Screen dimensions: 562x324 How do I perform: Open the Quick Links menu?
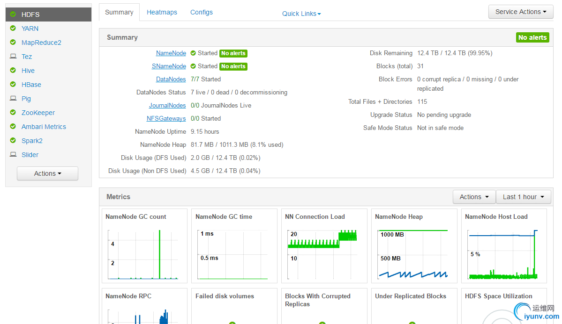click(x=301, y=14)
